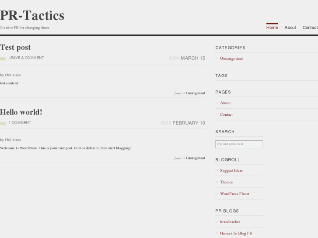Viewport: 318px width, 238px height.
Task: Click the PR-Tactics site title
Action: coord(32,15)
